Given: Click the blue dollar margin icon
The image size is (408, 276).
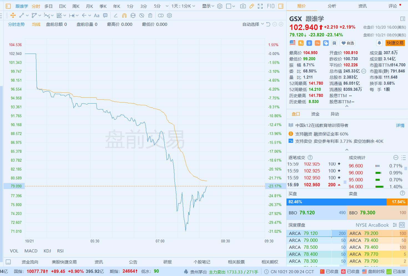Looking at the screenshot, I should click(x=309, y=43).
